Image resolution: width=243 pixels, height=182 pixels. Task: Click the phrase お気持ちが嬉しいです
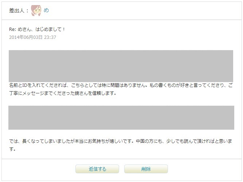(x=110, y=141)
